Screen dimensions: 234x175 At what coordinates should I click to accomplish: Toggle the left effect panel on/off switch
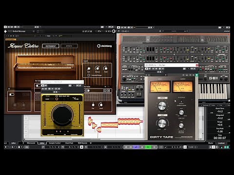click(x=12, y=94)
